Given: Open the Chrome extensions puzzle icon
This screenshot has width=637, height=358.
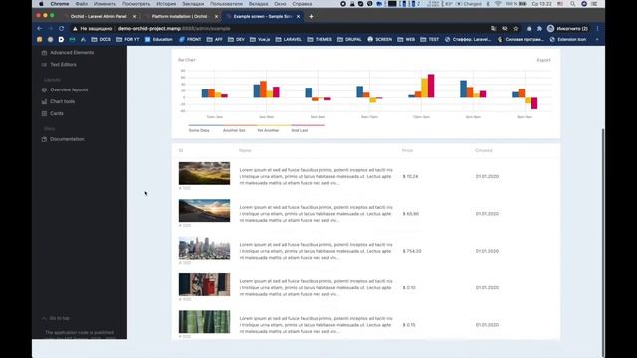Looking at the screenshot, I should pyautogui.click(x=539, y=29).
